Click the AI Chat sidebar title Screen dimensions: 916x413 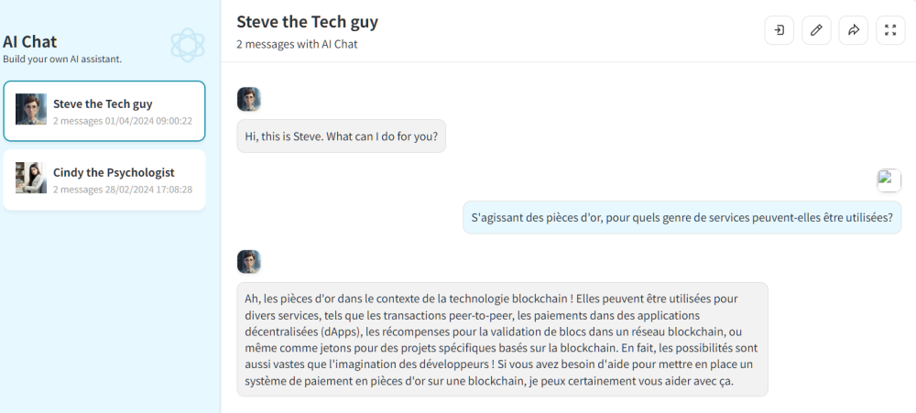tap(29, 41)
